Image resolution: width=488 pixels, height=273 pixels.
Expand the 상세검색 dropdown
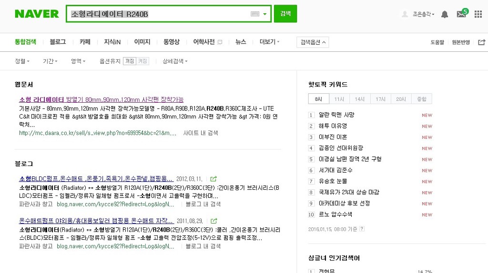(x=175, y=61)
